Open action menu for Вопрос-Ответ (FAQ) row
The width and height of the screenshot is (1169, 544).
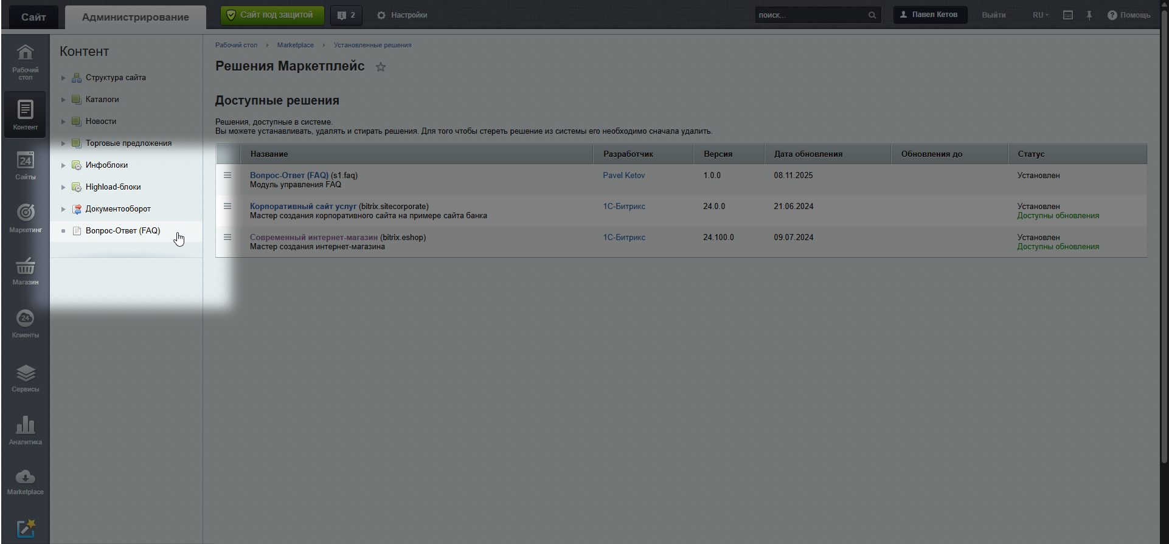[227, 175]
